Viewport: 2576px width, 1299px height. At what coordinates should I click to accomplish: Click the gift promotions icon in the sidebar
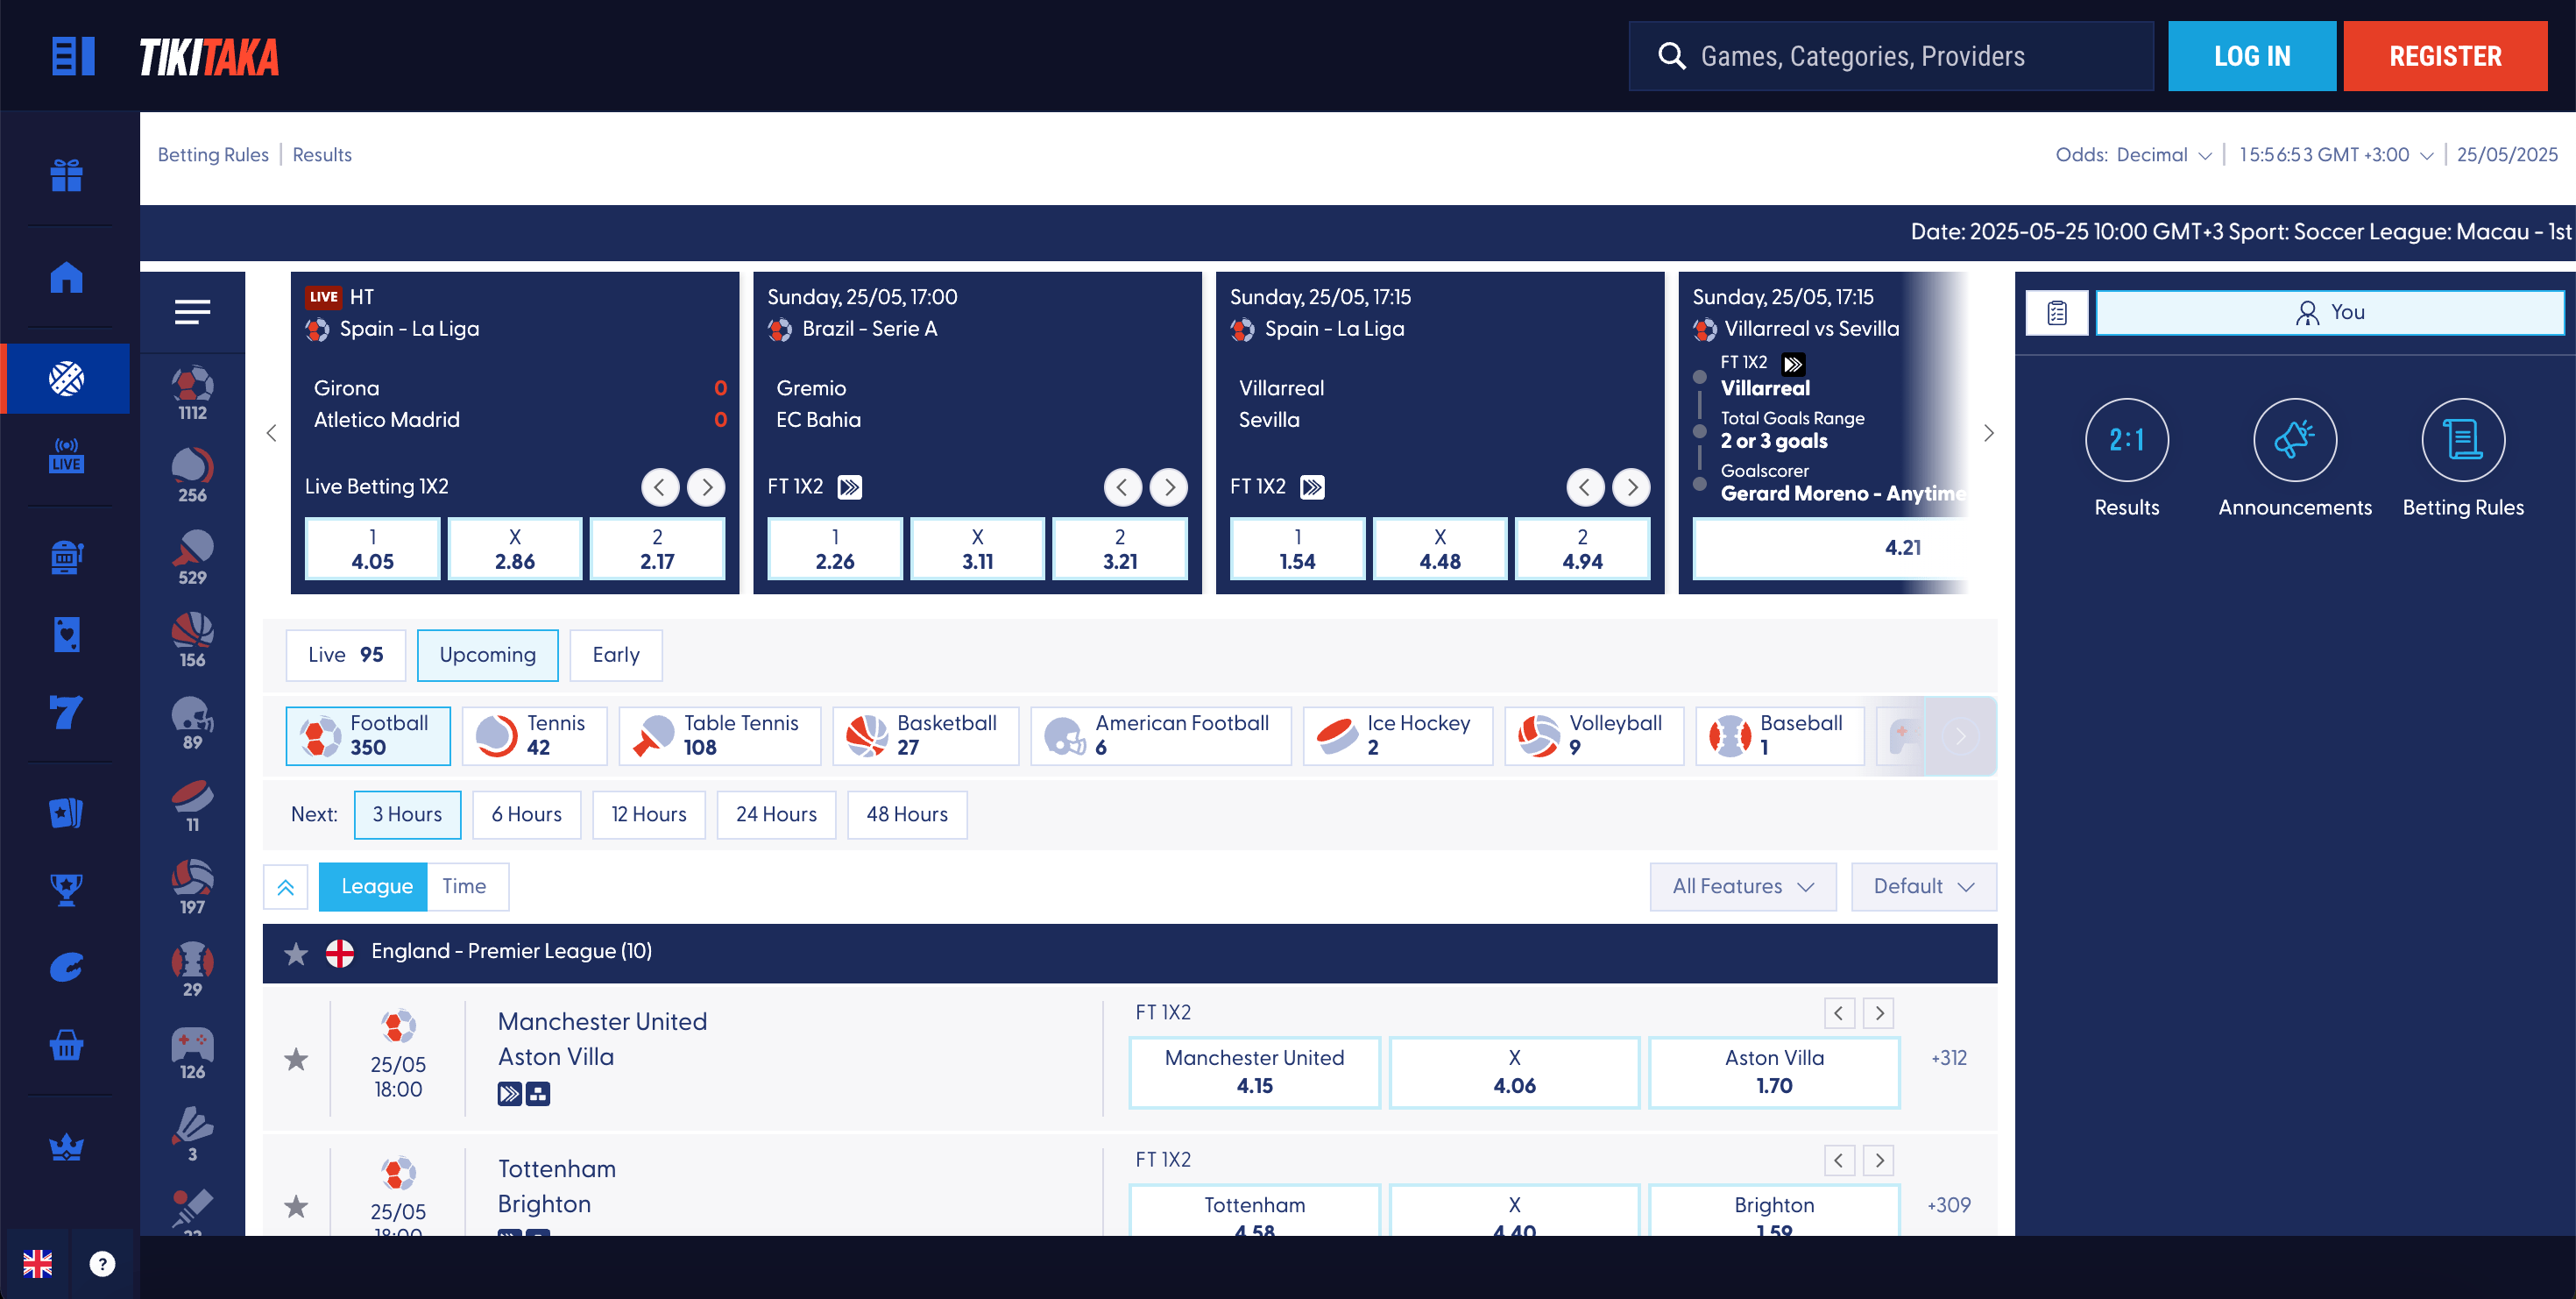66,175
